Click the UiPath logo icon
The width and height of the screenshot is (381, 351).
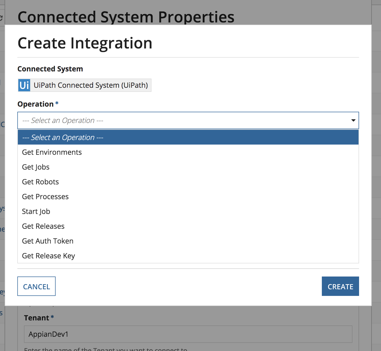click(x=24, y=85)
